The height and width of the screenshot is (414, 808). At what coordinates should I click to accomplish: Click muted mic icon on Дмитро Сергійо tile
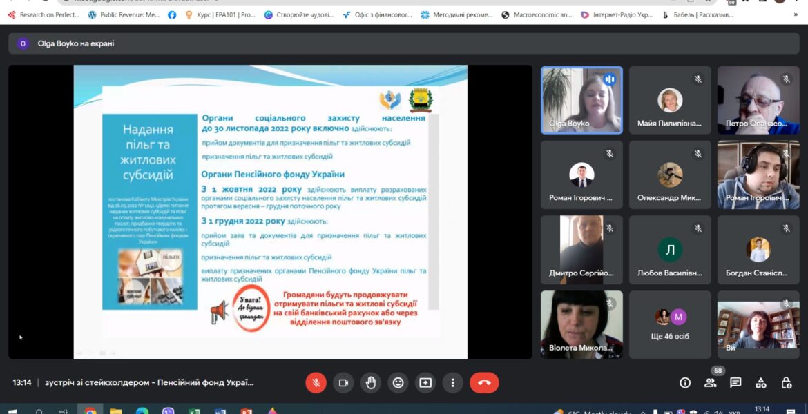click(610, 228)
